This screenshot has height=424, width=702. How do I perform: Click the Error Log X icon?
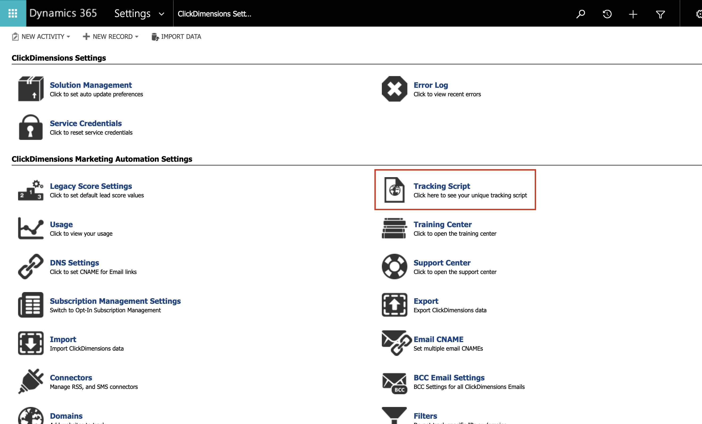[x=394, y=89]
